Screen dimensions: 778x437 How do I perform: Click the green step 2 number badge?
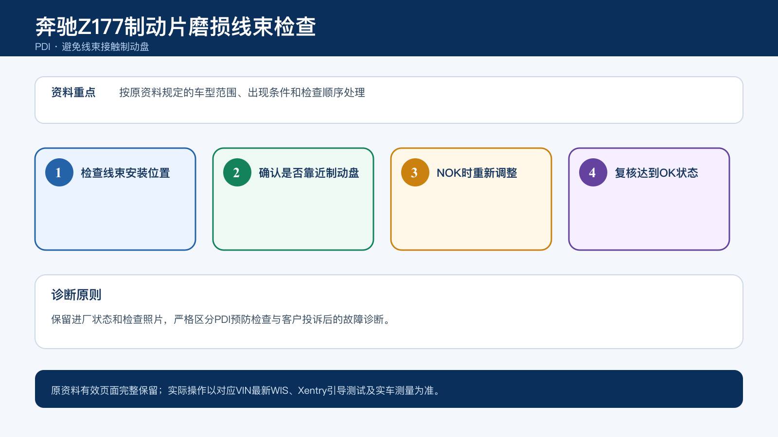coord(237,172)
